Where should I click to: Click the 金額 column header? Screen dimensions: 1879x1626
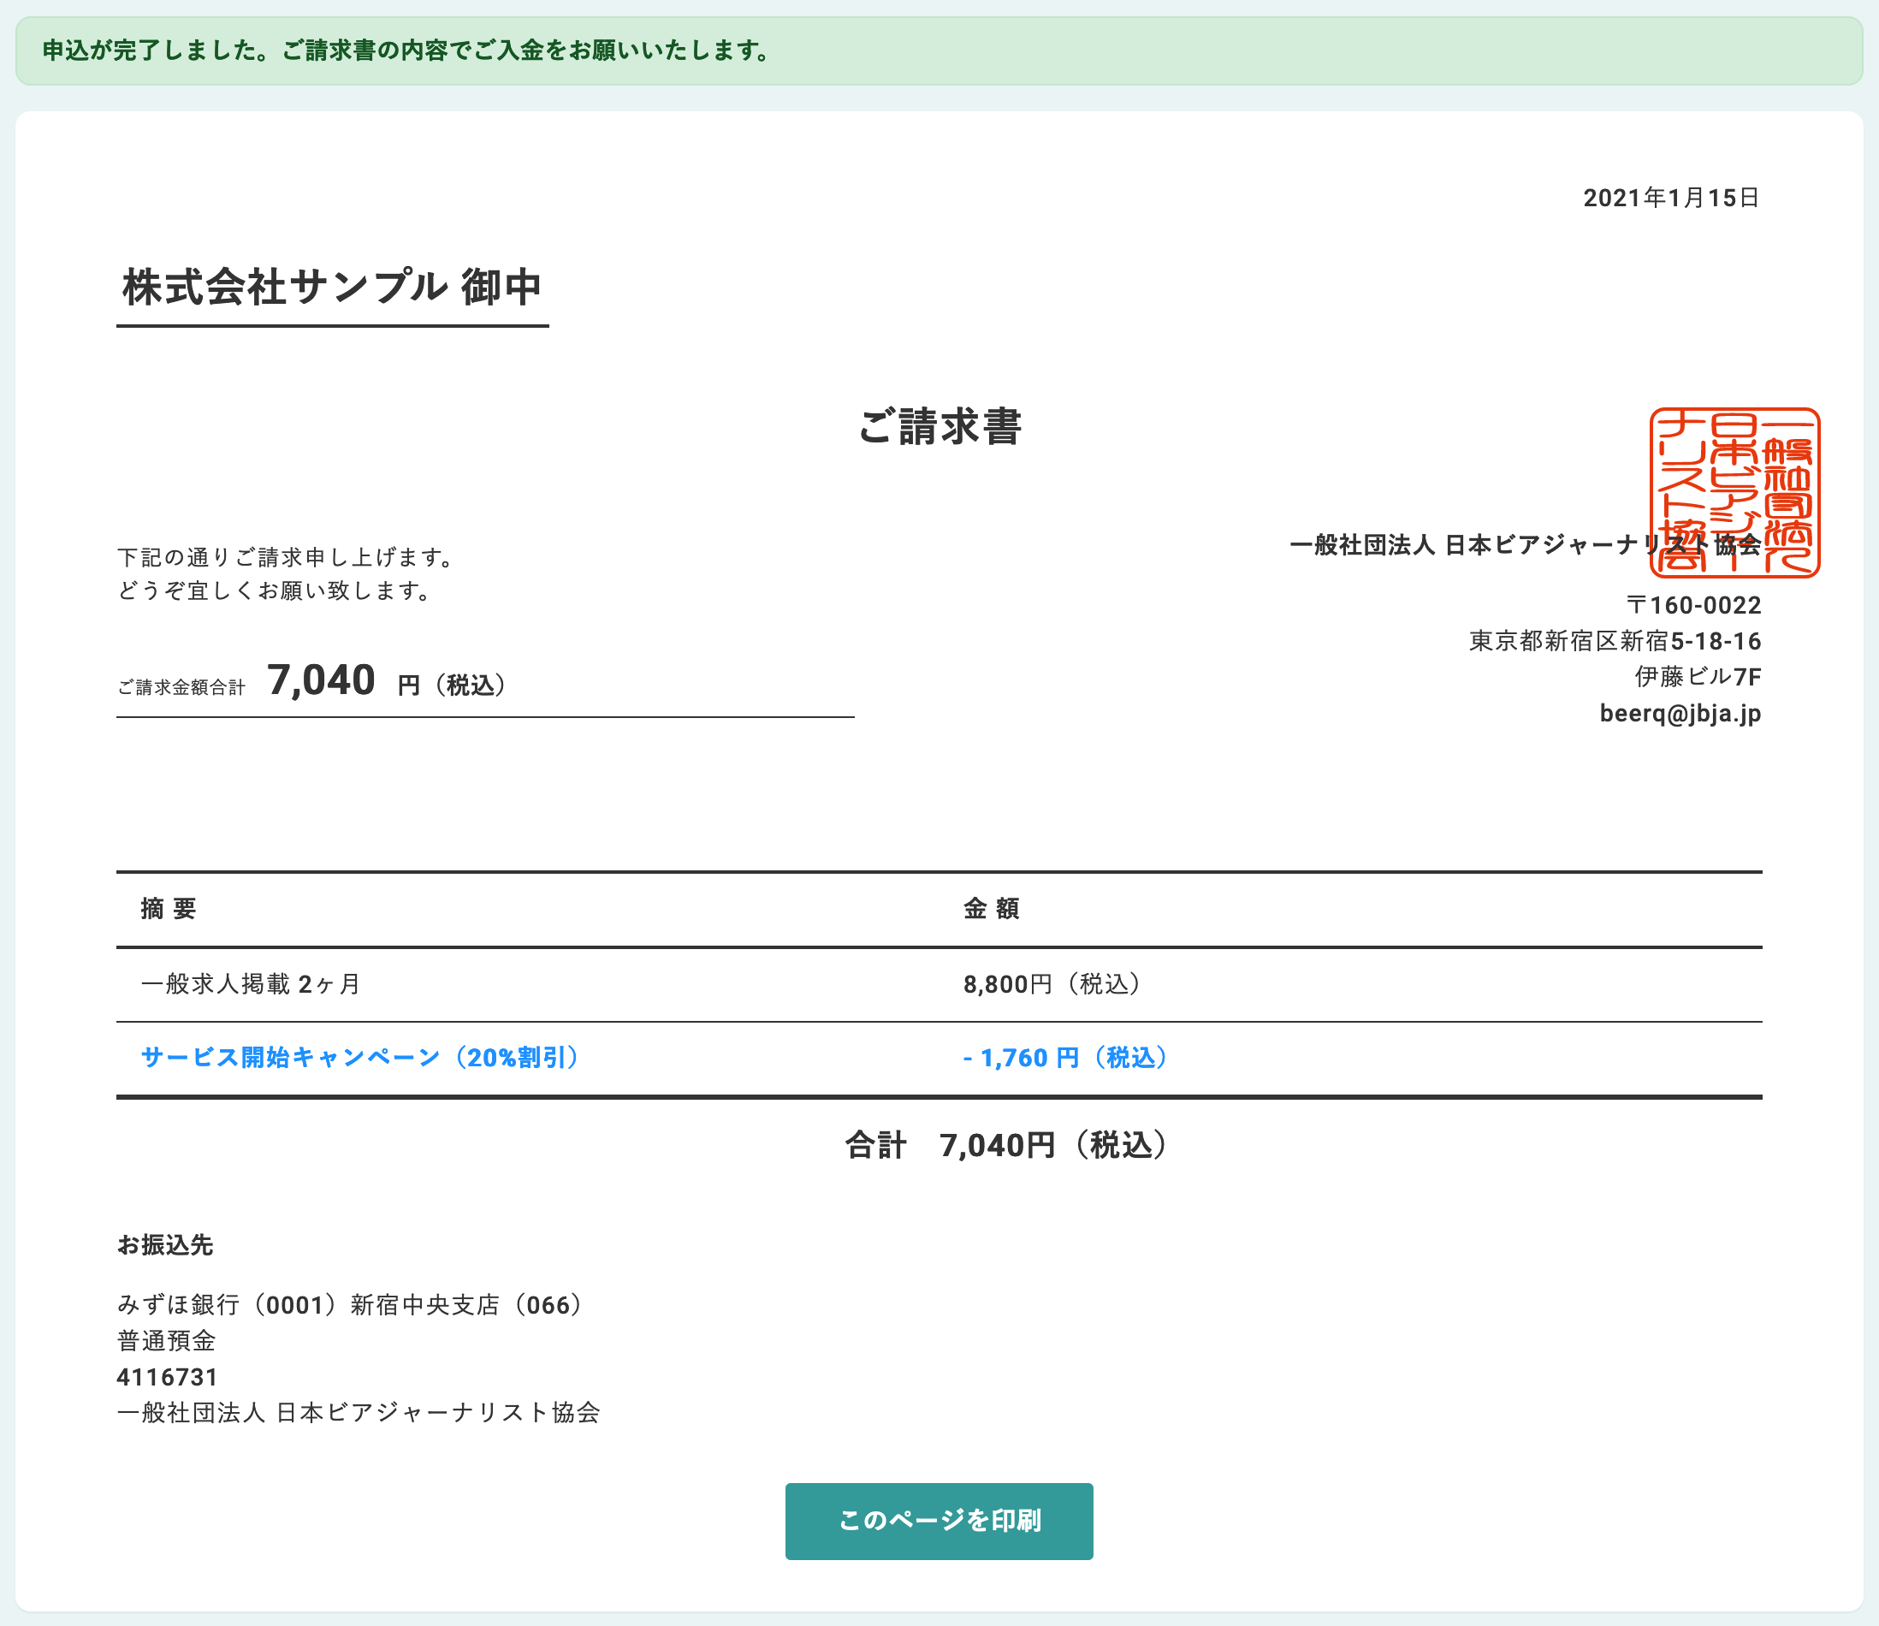click(x=991, y=908)
